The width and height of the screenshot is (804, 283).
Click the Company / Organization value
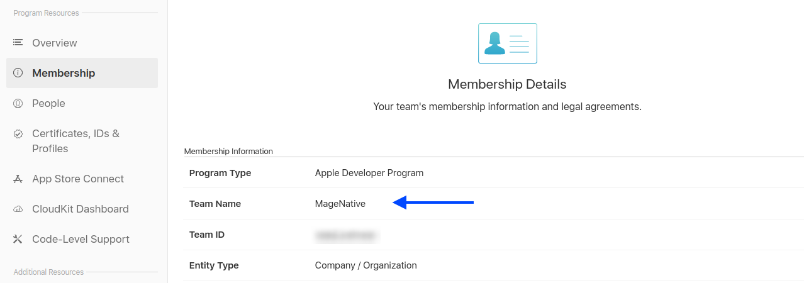point(366,265)
